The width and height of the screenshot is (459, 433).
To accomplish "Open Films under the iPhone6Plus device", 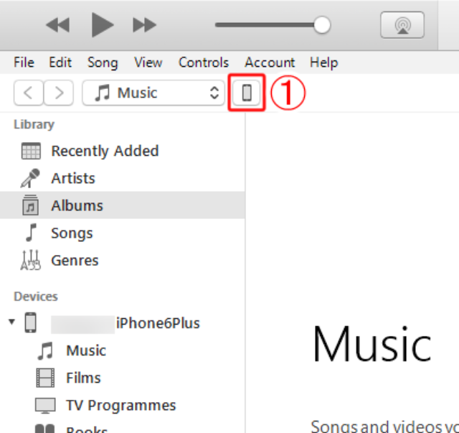I will [x=123, y=378].
